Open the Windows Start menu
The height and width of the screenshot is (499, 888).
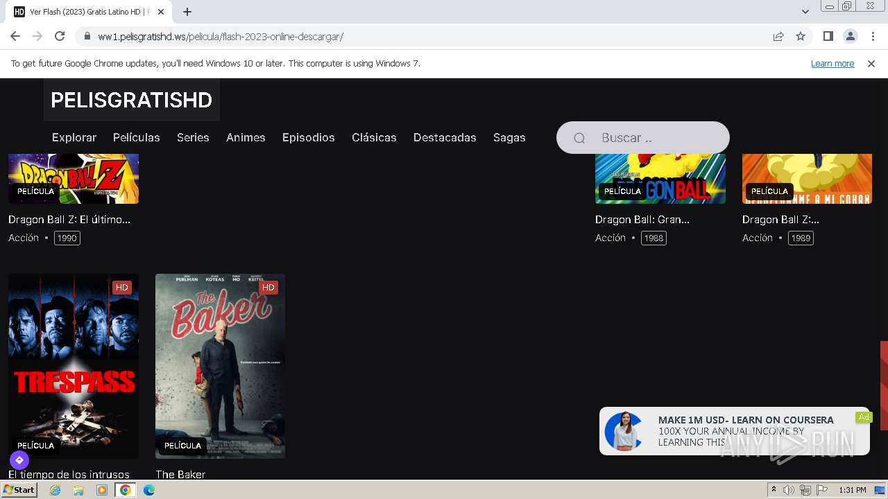point(19,490)
